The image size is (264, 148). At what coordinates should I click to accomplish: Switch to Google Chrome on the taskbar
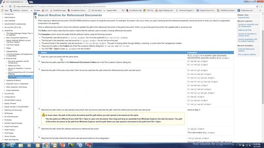[x=46, y=145]
